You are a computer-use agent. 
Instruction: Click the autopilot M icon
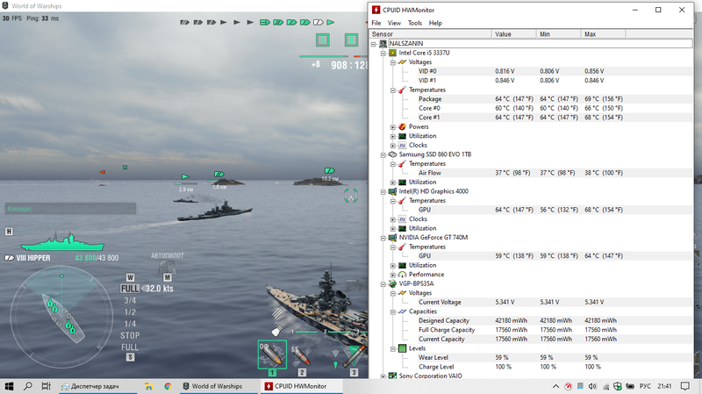tap(167, 277)
